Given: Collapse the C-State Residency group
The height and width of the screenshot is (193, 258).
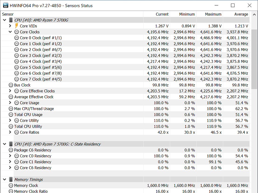Looking at the screenshot, I should click(5, 144).
